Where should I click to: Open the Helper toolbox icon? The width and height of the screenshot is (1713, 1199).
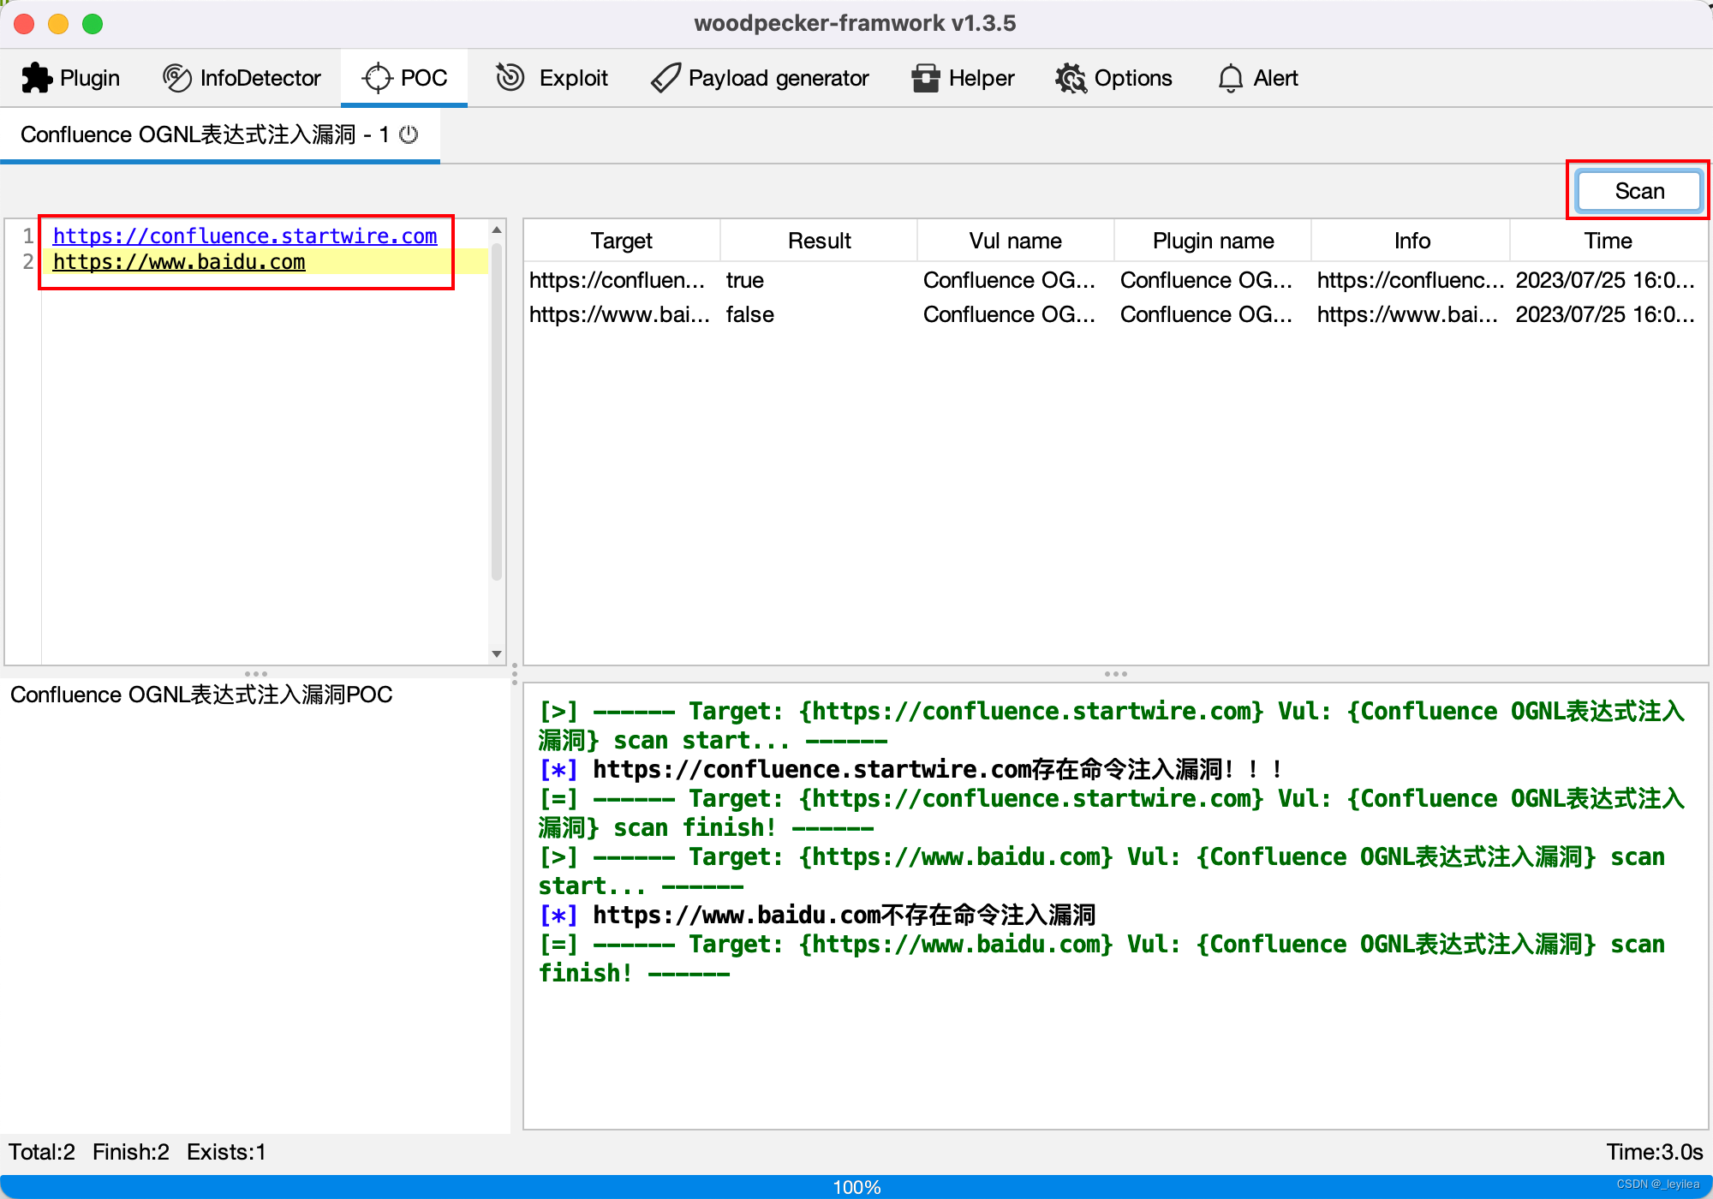[x=925, y=77]
